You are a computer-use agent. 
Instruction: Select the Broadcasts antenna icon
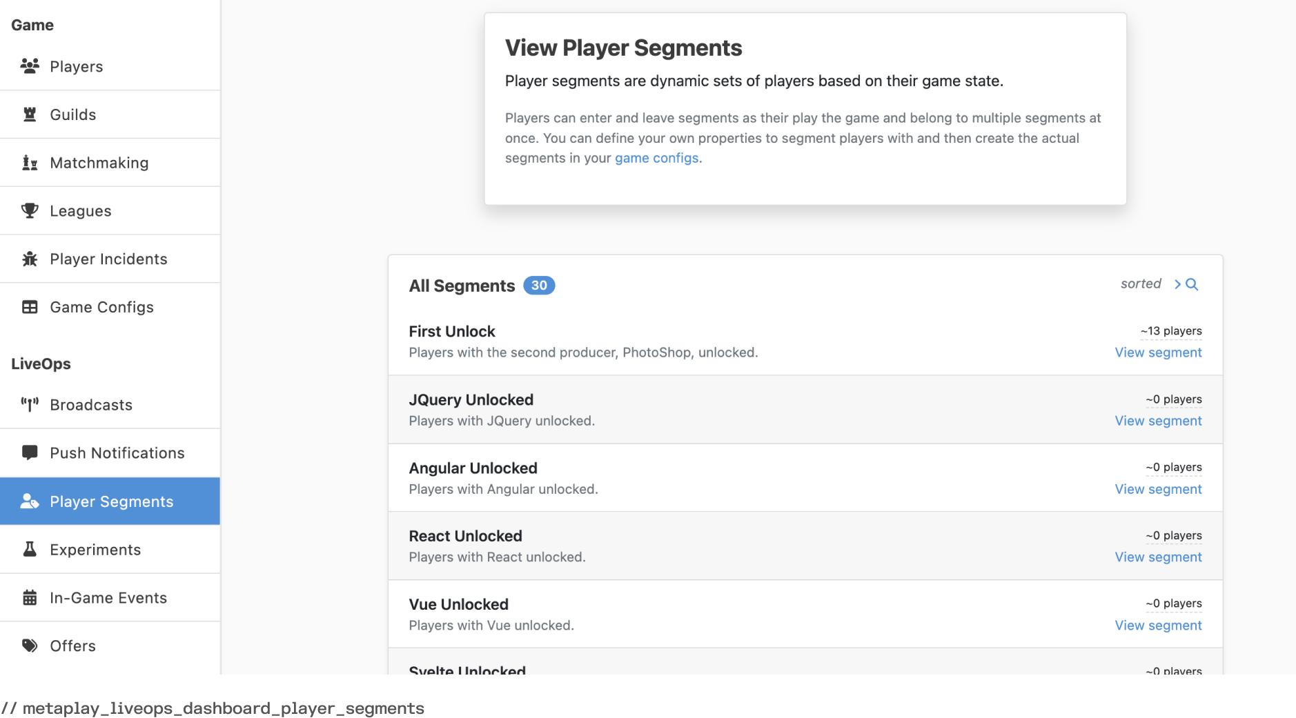30,405
